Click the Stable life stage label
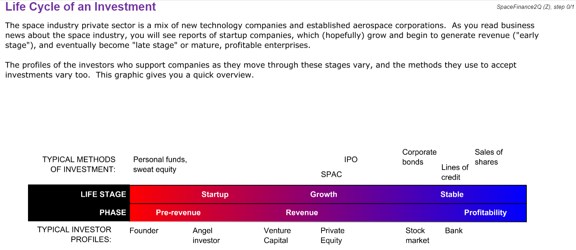Viewport: 576px width, 250px height. pyautogui.click(x=452, y=194)
